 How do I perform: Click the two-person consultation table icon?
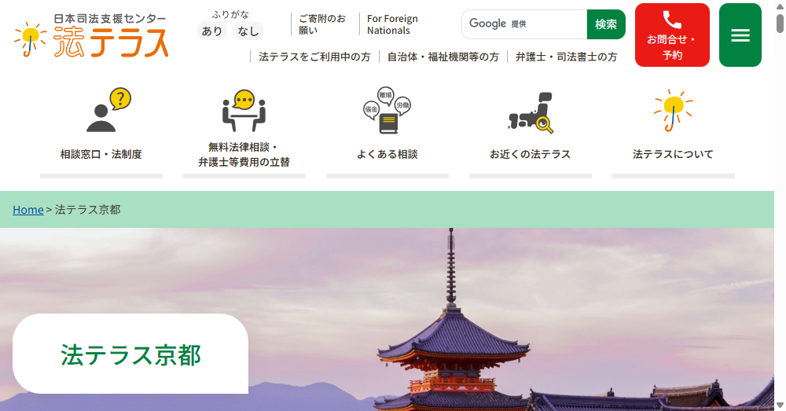[244, 110]
